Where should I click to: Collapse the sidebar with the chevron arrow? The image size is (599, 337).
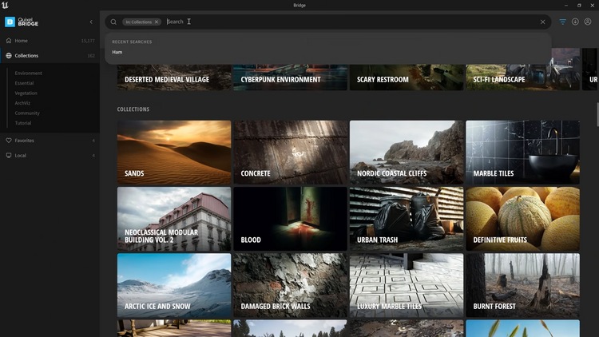91,22
